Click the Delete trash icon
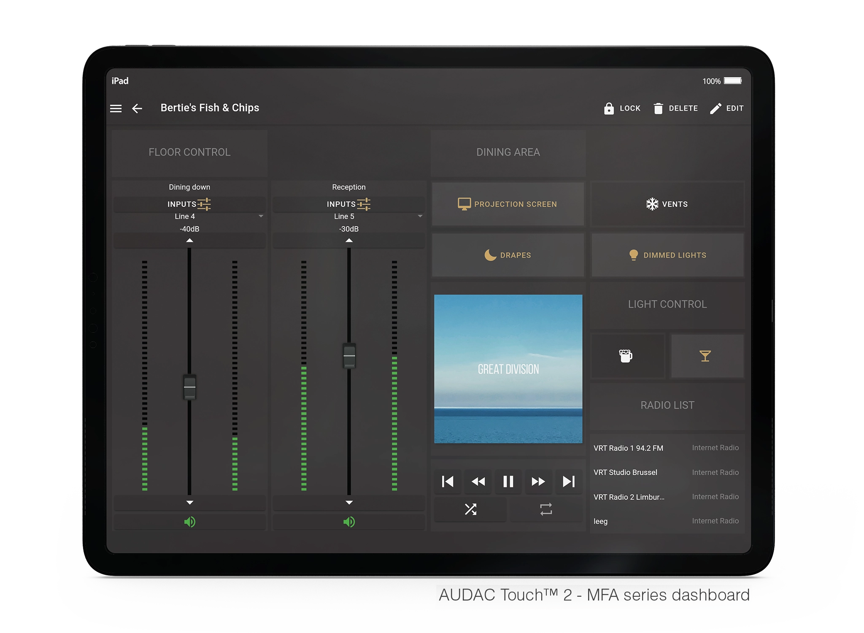Image resolution: width=864 pixels, height=633 pixels. 658,108
